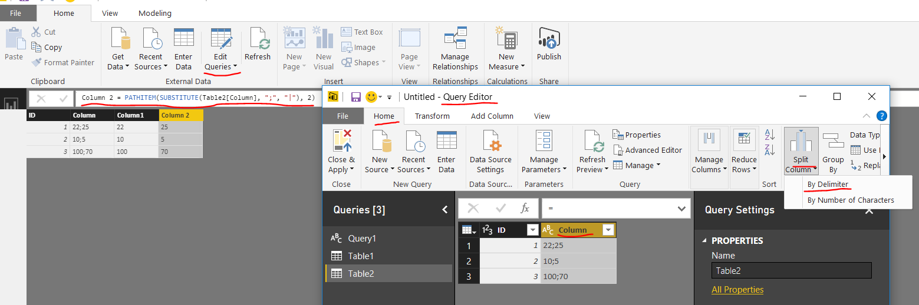Click Enter Data in the main Power BI ribbon
This screenshot has height=305, width=919.
point(183,49)
